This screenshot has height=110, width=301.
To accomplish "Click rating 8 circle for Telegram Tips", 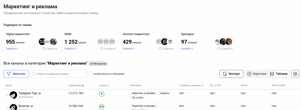I will 102,94.
